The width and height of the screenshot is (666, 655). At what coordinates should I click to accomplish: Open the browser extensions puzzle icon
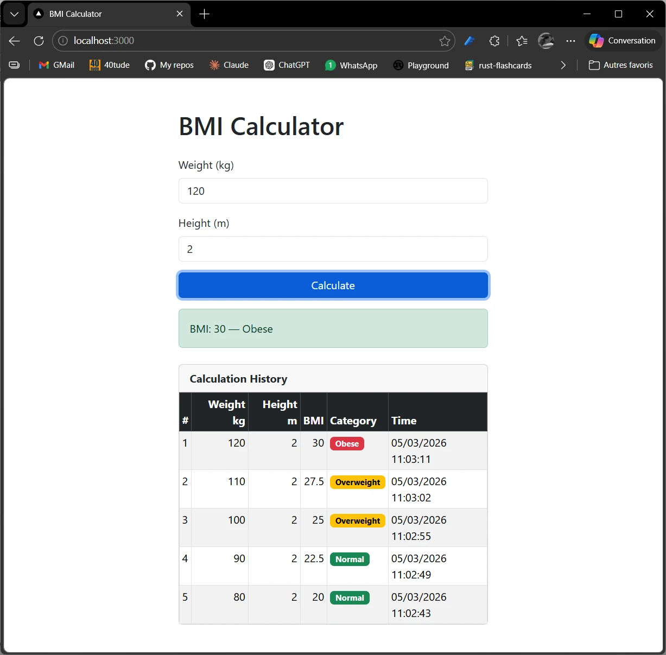click(x=494, y=41)
